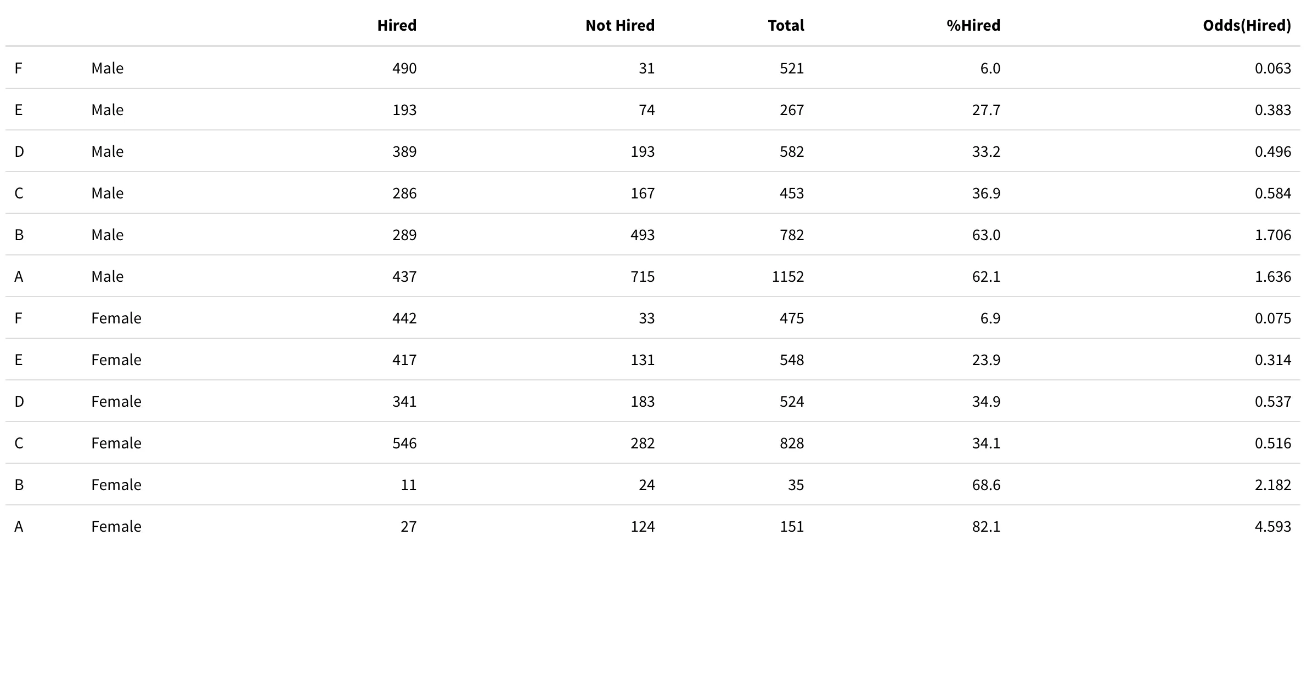Click the Total column header
The height and width of the screenshot is (683, 1307).
click(786, 26)
